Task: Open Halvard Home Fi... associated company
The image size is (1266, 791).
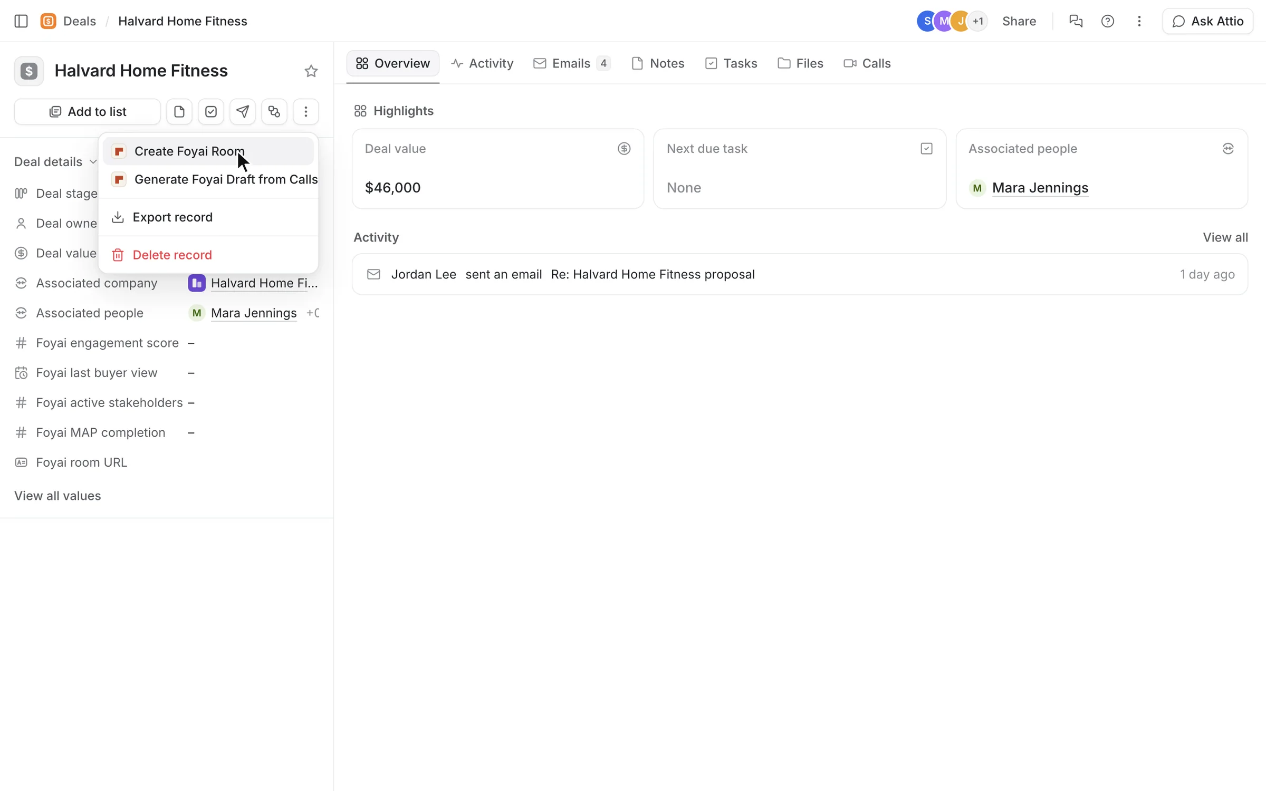Action: (264, 283)
